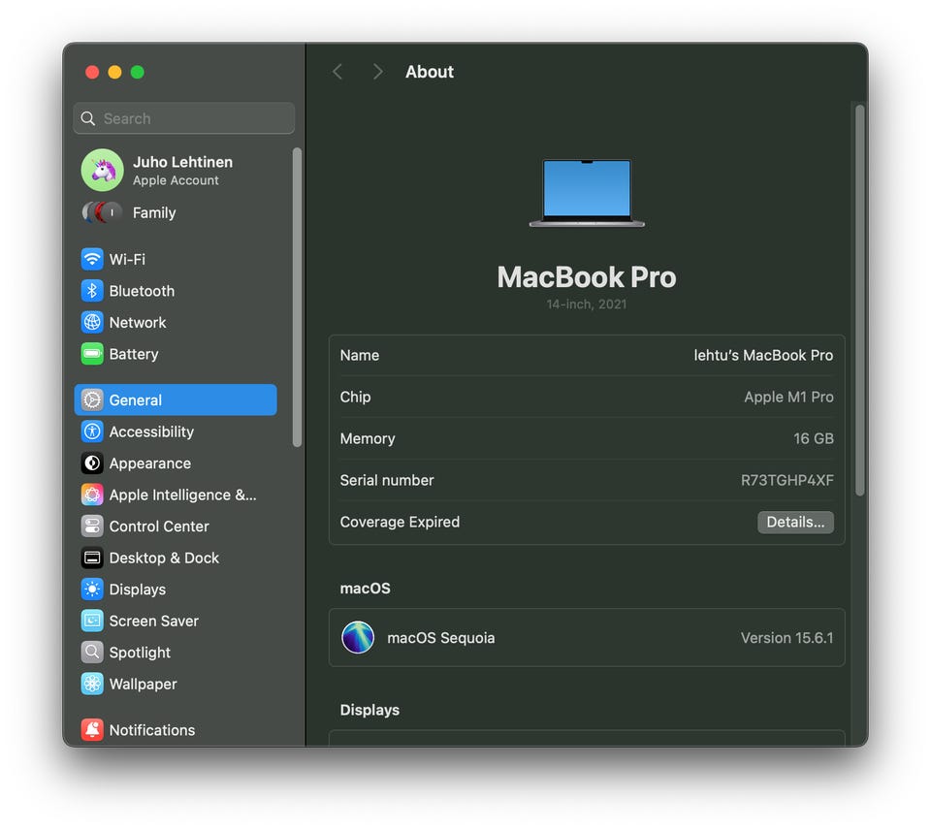Click the Bluetooth icon in sidebar
931x830 pixels.
click(x=92, y=291)
